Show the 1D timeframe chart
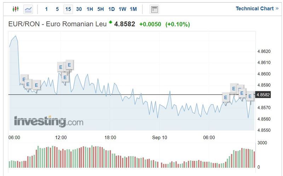Image resolution: width=283 pixels, height=176 pixels. point(111,9)
